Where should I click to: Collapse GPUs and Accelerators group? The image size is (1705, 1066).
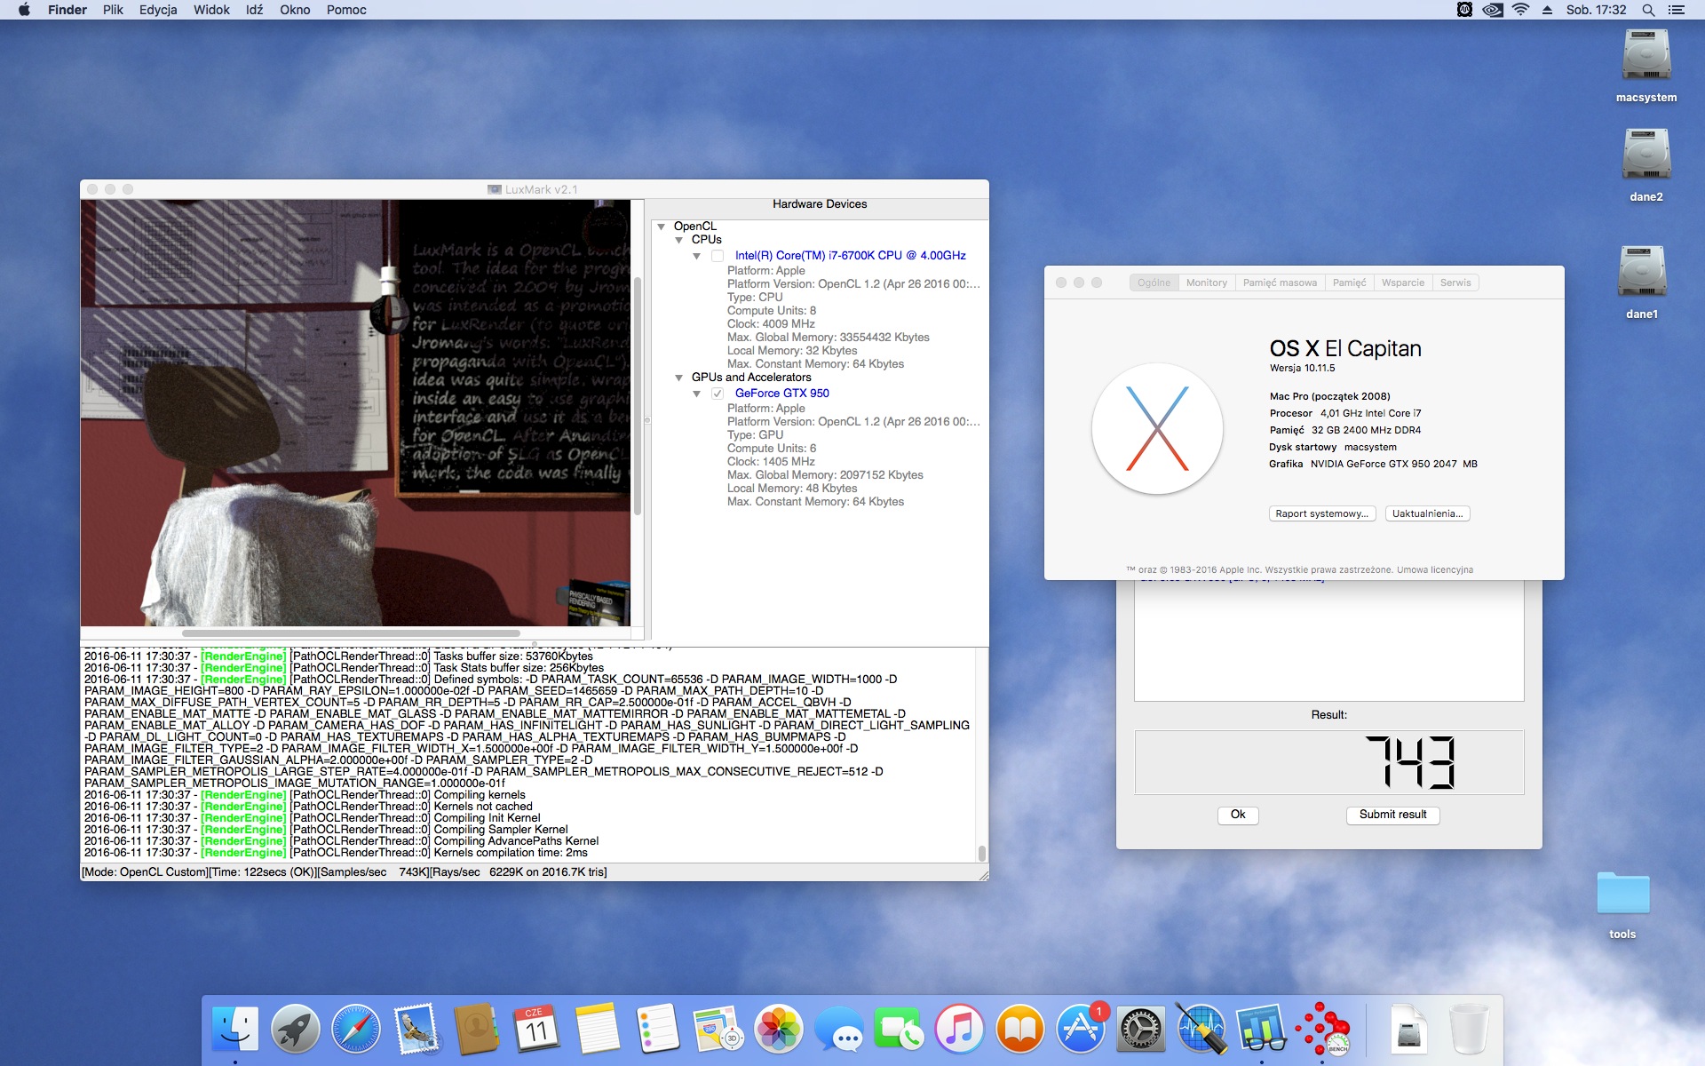coord(679,378)
